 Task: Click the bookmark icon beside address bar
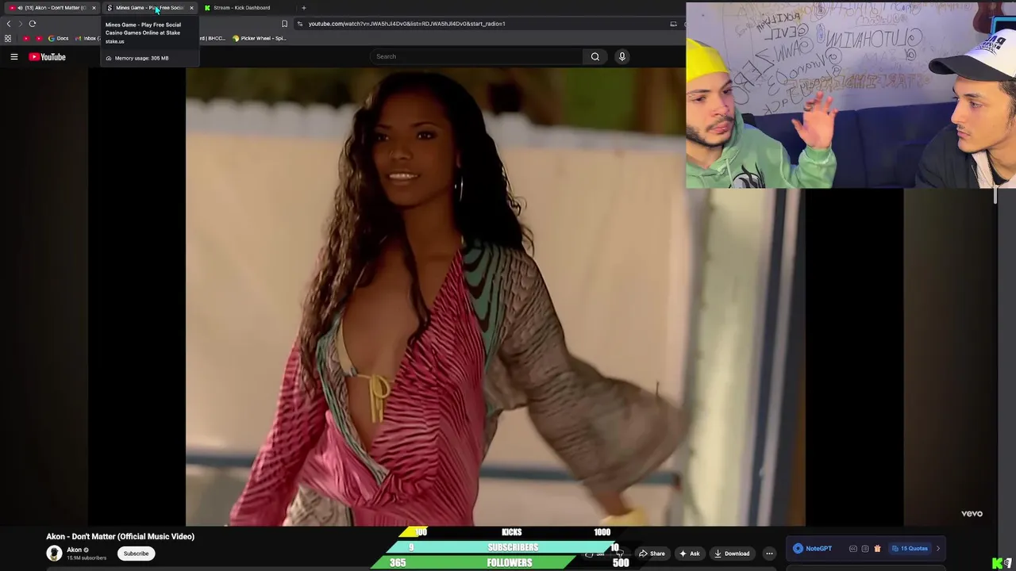[x=284, y=24]
